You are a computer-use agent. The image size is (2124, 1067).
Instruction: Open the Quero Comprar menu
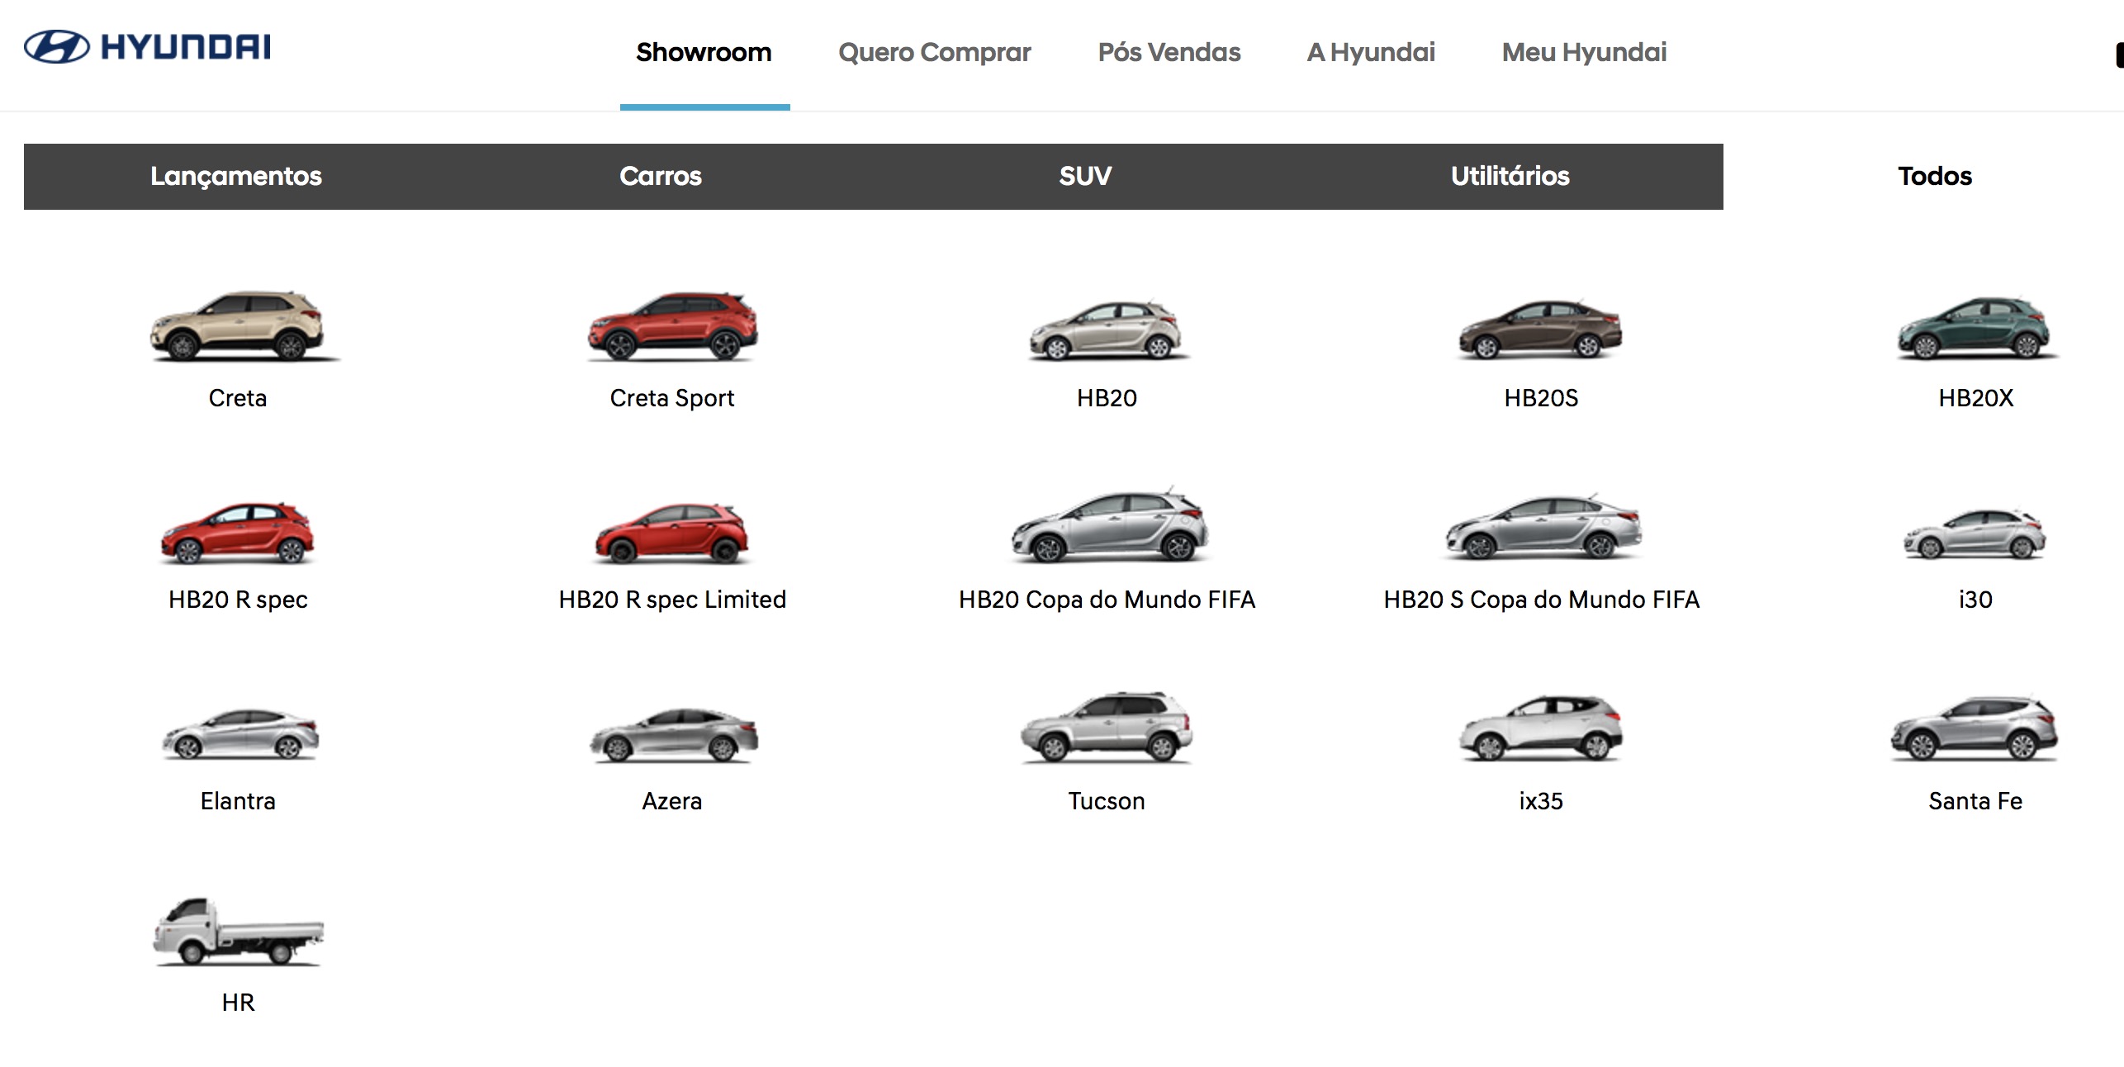tap(934, 53)
